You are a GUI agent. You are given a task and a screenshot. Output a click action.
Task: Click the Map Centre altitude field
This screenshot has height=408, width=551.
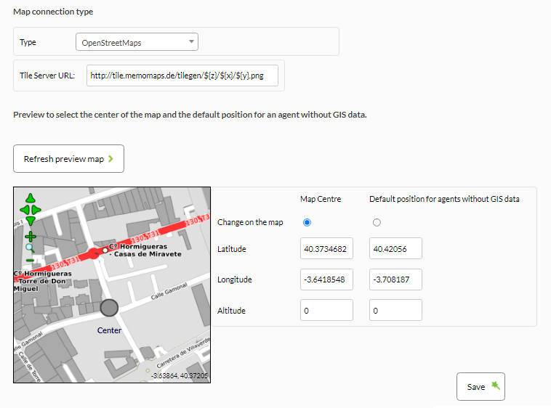326,310
